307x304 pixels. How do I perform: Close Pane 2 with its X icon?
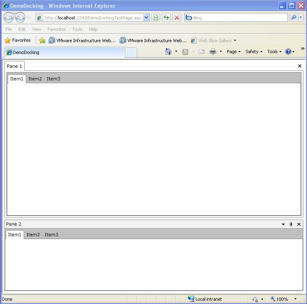click(299, 224)
